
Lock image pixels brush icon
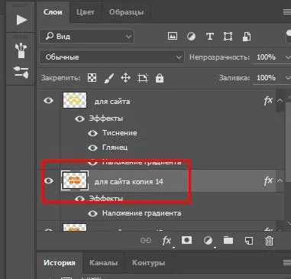coord(108,78)
